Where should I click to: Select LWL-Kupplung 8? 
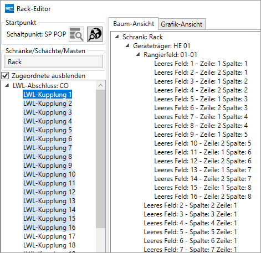click(48, 157)
